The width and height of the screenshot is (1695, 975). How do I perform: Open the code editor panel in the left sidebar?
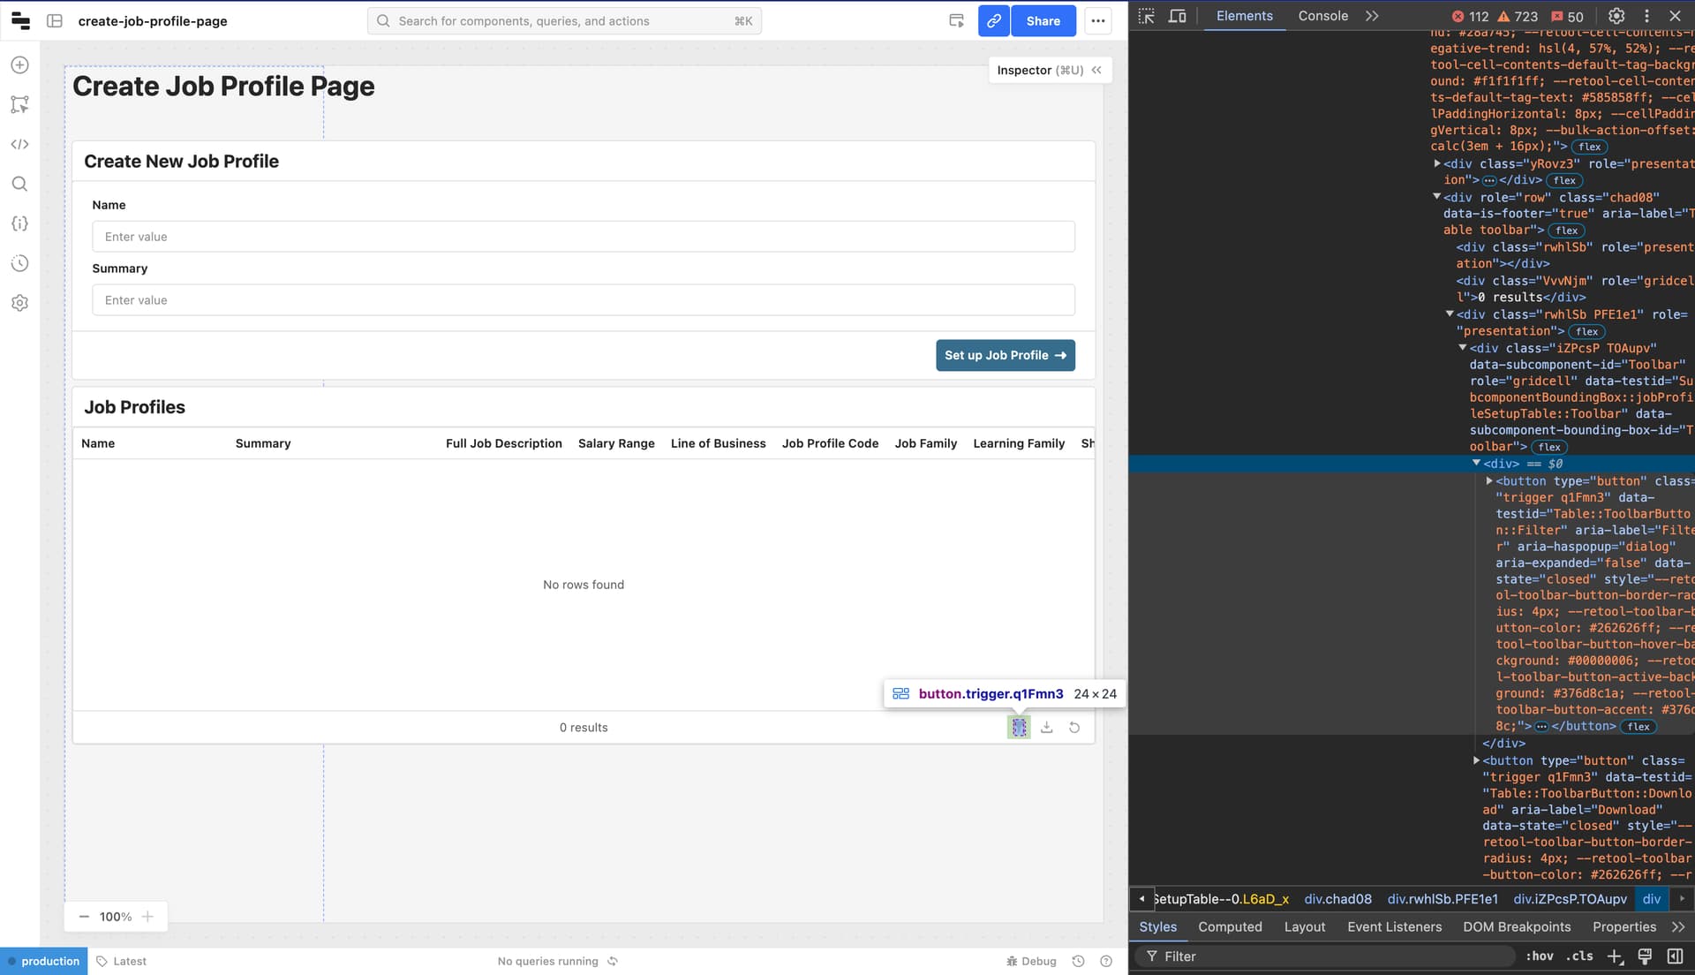click(19, 143)
